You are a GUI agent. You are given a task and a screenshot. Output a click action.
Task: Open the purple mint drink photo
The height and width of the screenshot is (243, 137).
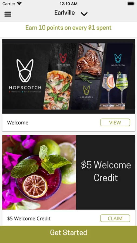pos(39,172)
